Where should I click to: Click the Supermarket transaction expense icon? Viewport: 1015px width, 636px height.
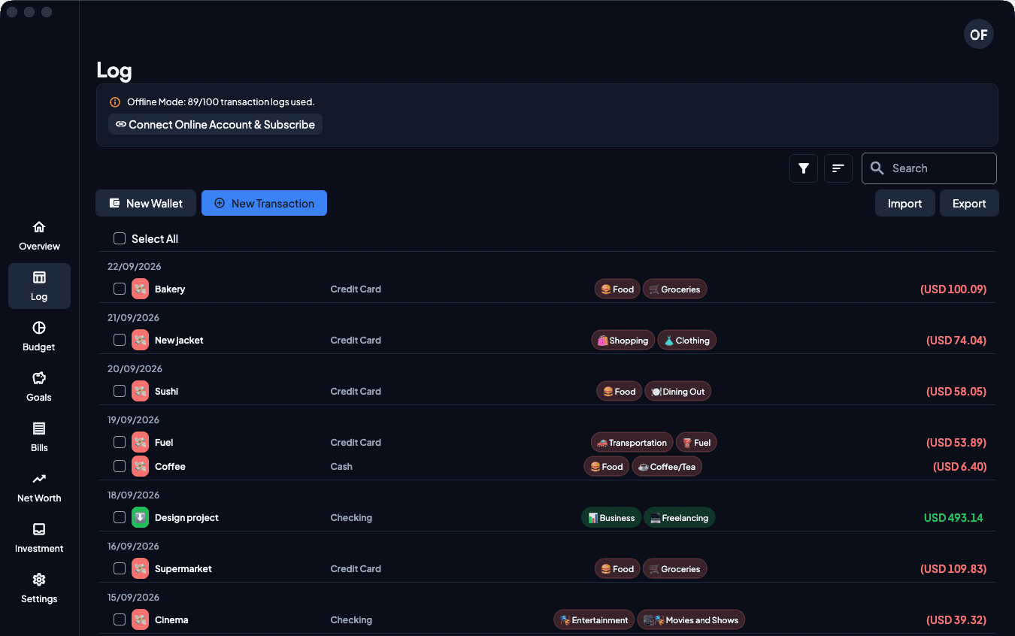point(140,568)
